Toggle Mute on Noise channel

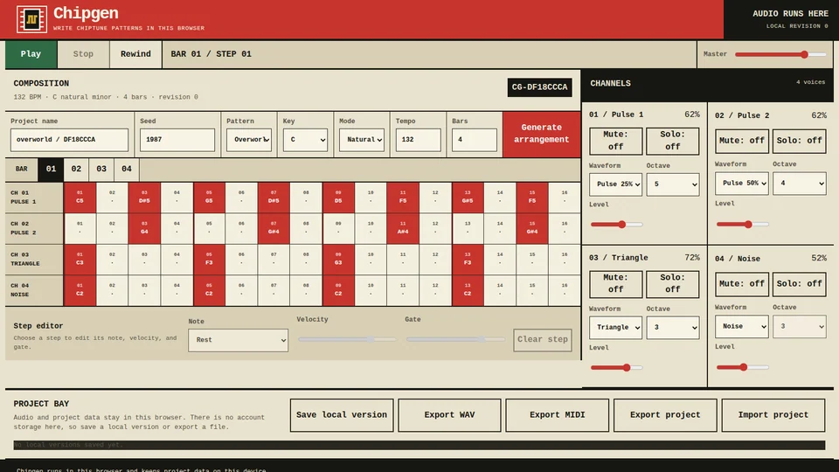[x=742, y=283]
